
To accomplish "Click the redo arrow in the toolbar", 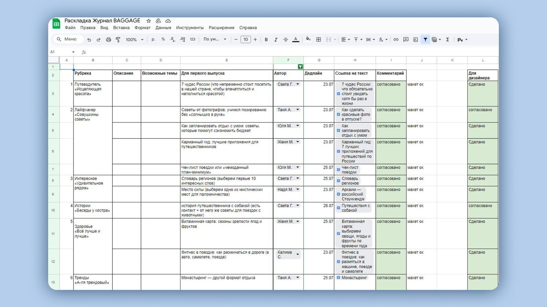I will pos(98,40).
